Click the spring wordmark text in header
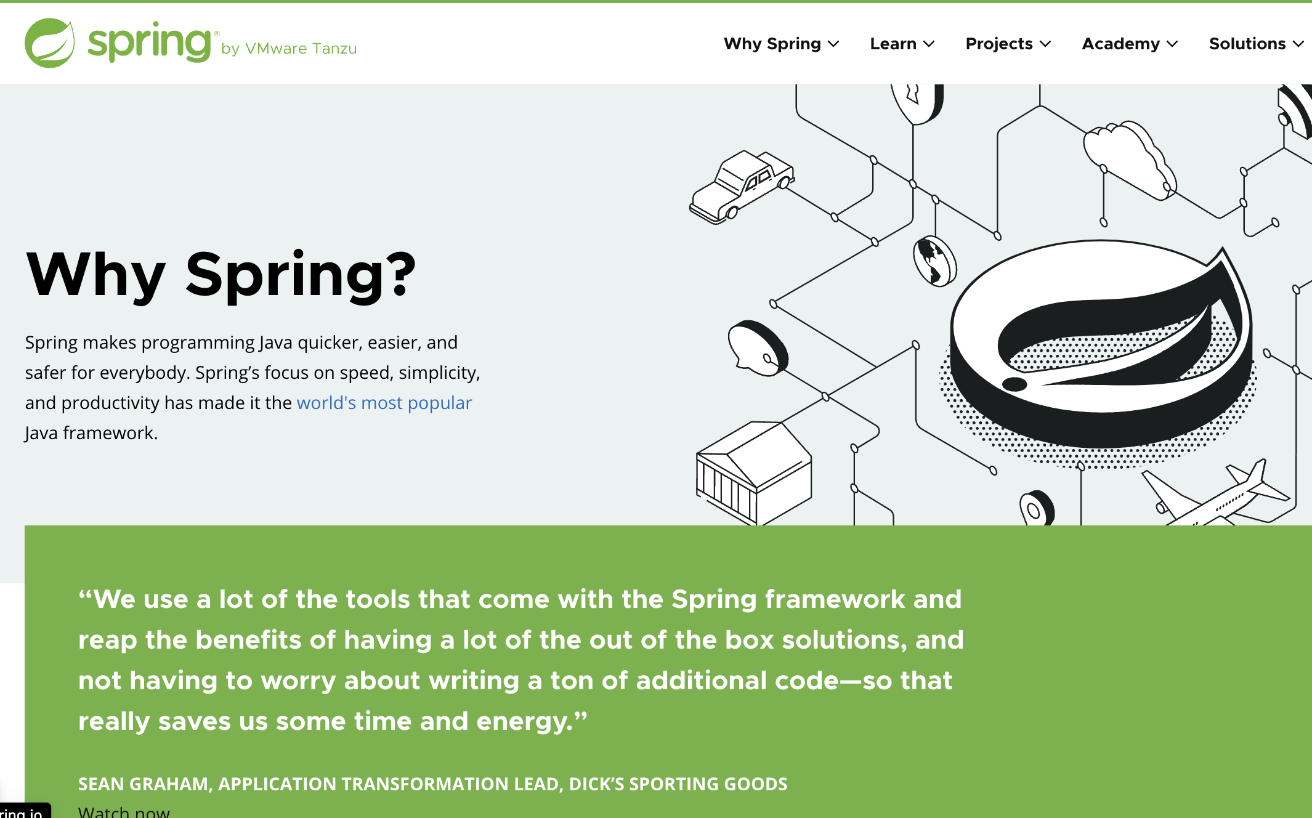The image size is (1312, 818). coord(150,43)
